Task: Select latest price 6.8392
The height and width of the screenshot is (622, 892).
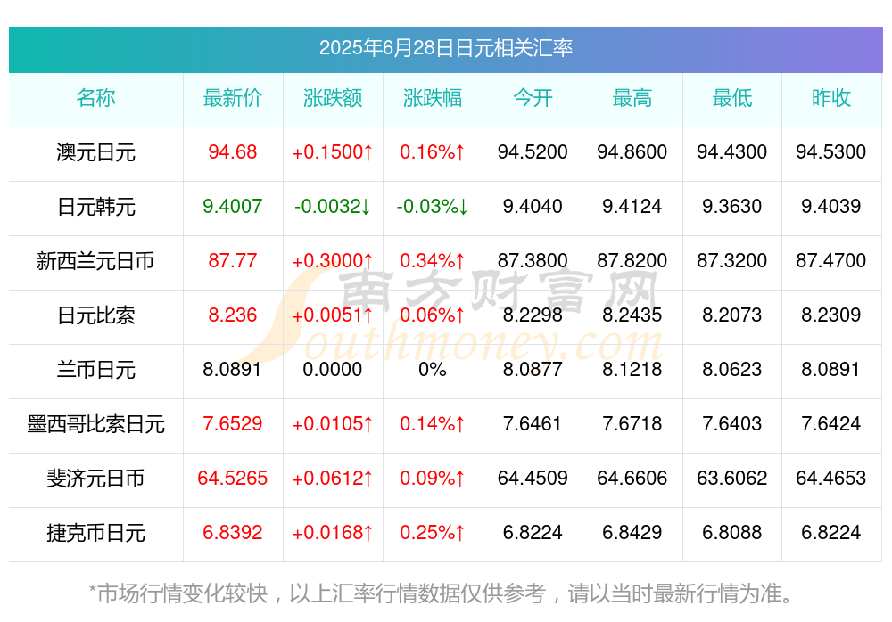Action: point(233,533)
